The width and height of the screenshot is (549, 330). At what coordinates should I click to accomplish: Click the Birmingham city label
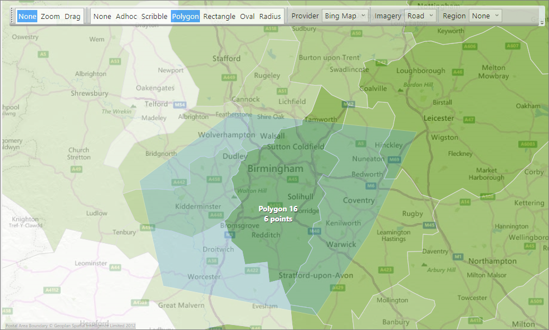(x=275, y=169)
